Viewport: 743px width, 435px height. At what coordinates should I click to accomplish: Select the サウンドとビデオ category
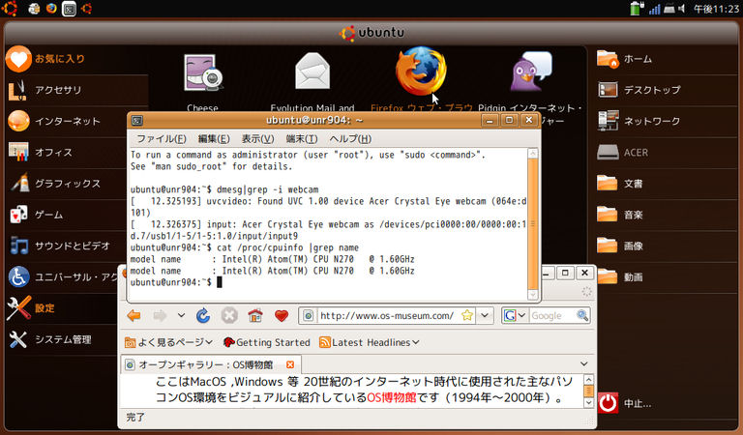(x=67, y=246)
